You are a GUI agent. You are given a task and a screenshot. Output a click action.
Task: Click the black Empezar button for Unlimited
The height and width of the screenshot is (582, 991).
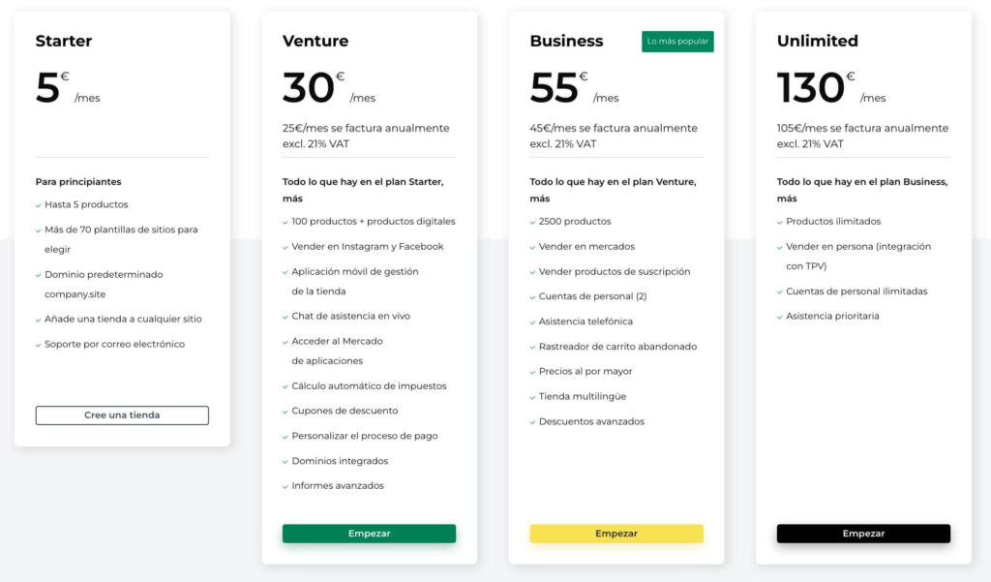coord(863,534)
